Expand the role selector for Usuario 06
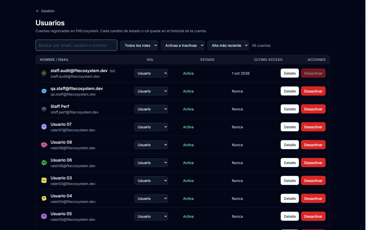This screenshot has width=368, height=230. tap(151, 163)
